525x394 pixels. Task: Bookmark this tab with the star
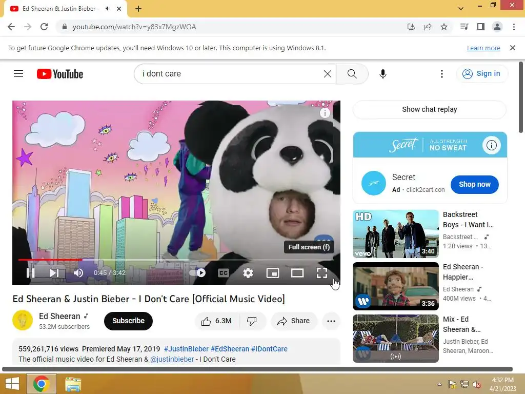point(444,27)
